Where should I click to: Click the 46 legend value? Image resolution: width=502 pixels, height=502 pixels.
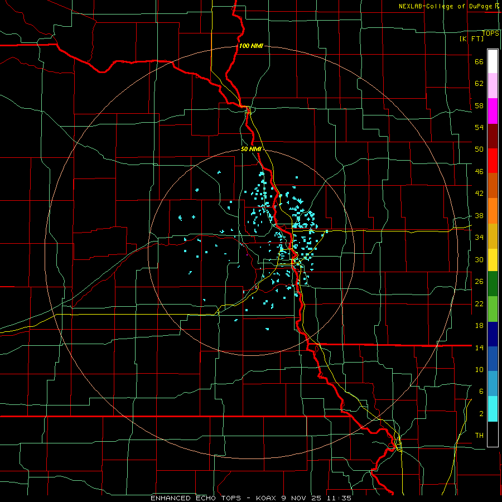[x=479, y=172]
